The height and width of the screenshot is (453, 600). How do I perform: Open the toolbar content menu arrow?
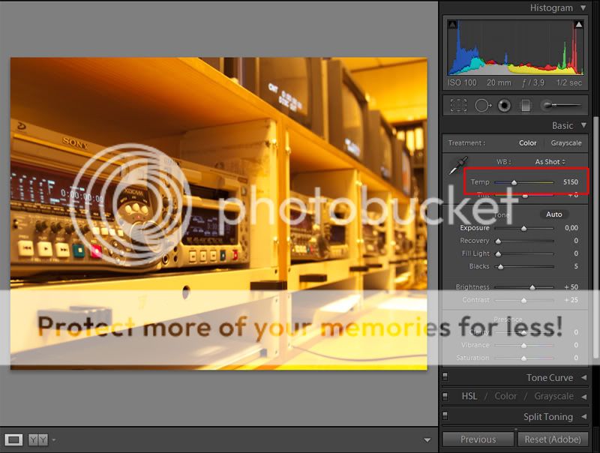(x=427, y=440)
